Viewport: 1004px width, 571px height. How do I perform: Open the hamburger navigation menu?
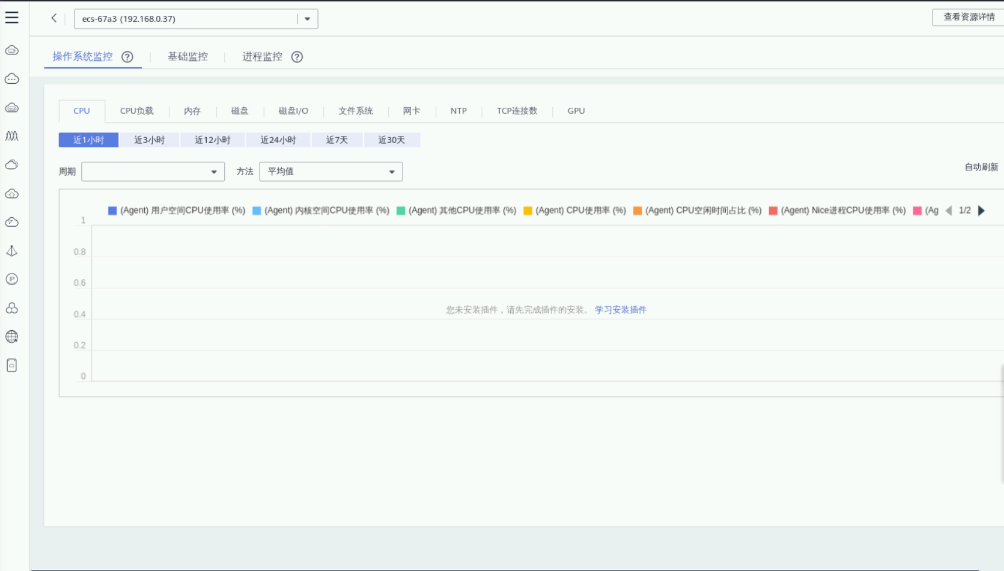12,18
